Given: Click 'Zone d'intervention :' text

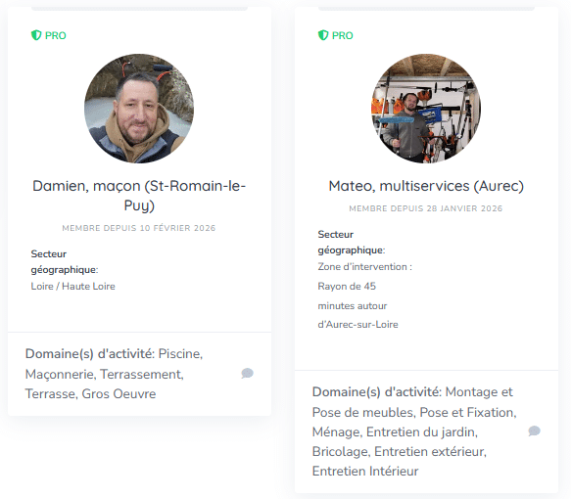Looking at the screenshot, I should 365,266.
